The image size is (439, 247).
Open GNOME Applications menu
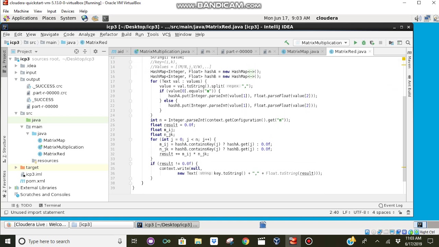(x=21, y=18)
